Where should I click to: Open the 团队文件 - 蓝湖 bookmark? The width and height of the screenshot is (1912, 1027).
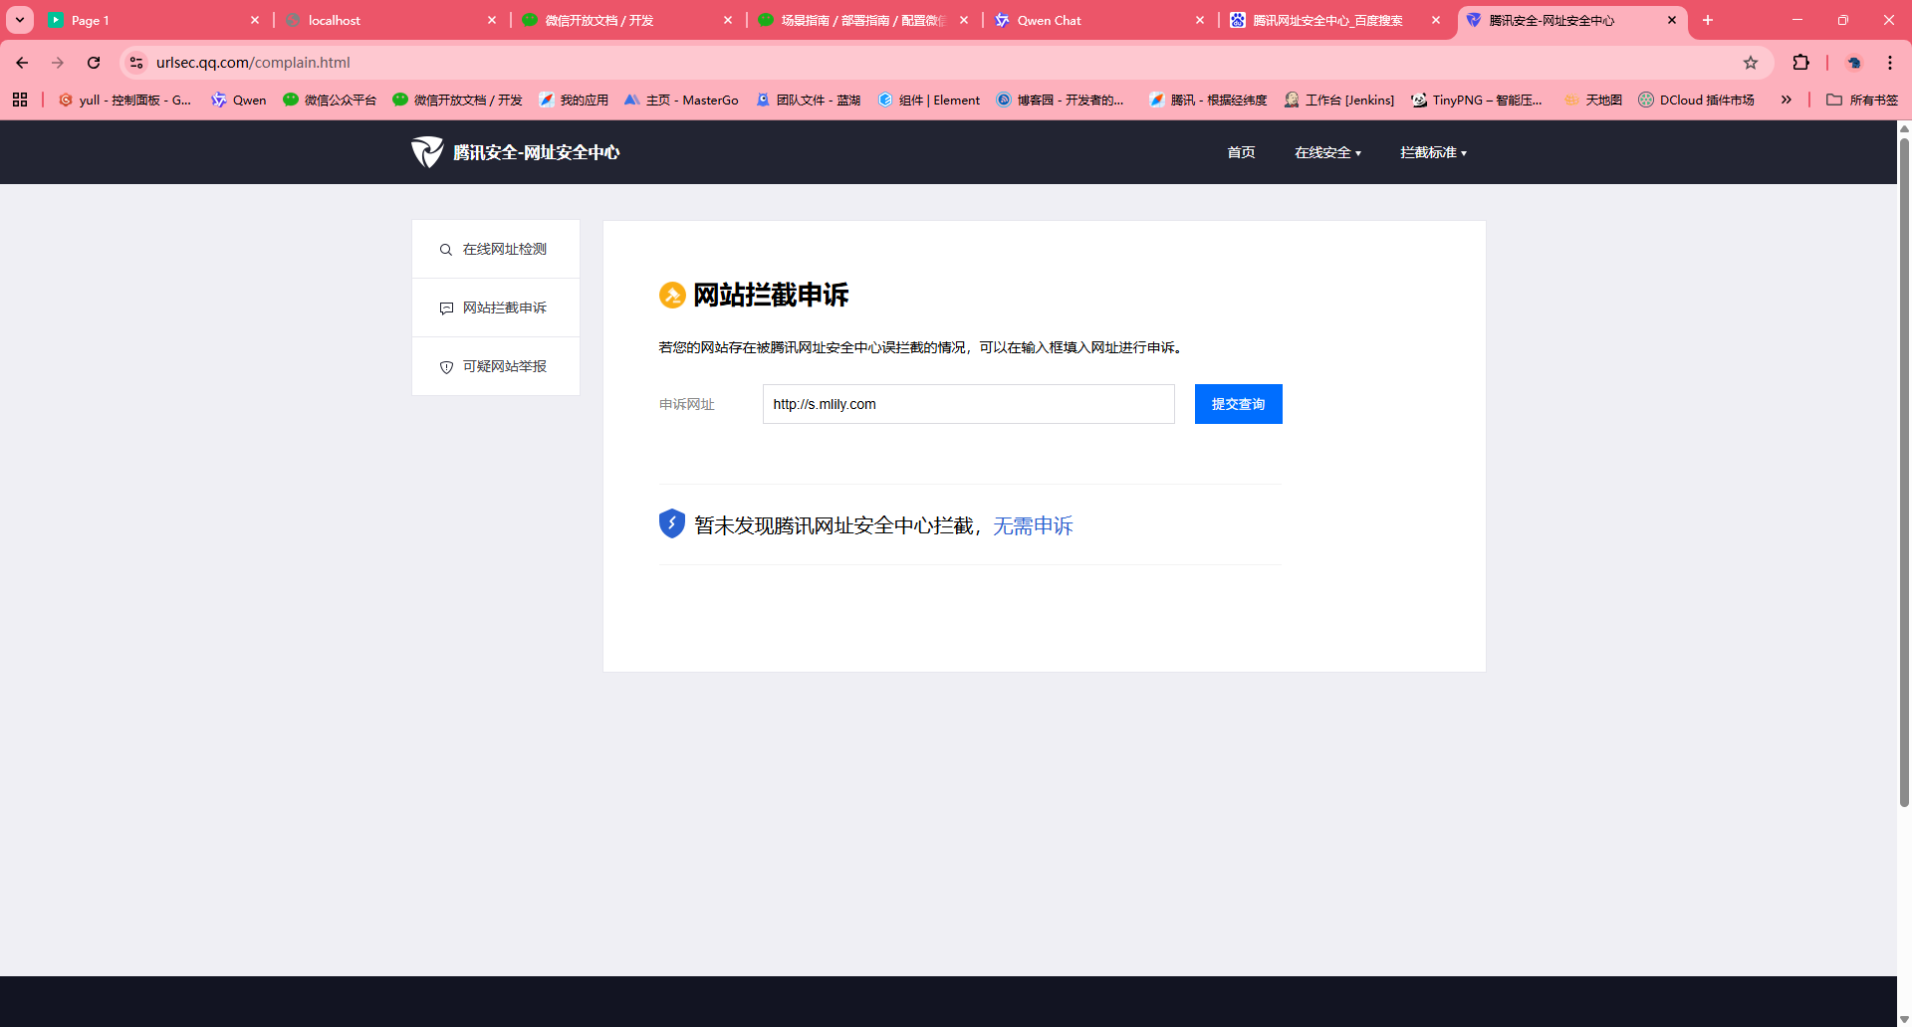(808, 100)
